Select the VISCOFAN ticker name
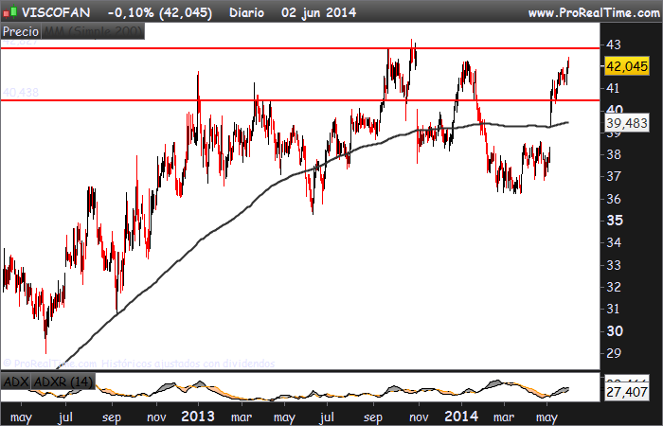 pos(56,12)
